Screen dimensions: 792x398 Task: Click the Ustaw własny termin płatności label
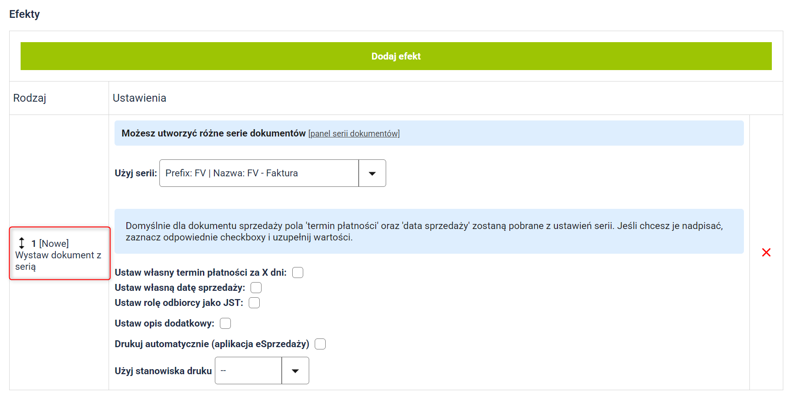(201, 273)
